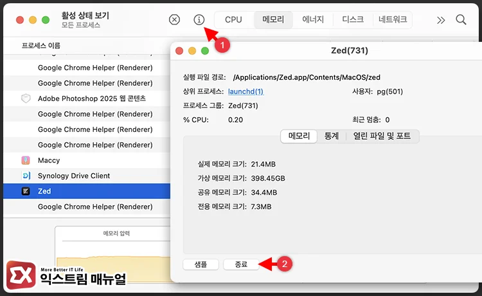The image size is (482, 296).
Task: Select the Synology Drive Client process
Action: (x=87, y=176)
